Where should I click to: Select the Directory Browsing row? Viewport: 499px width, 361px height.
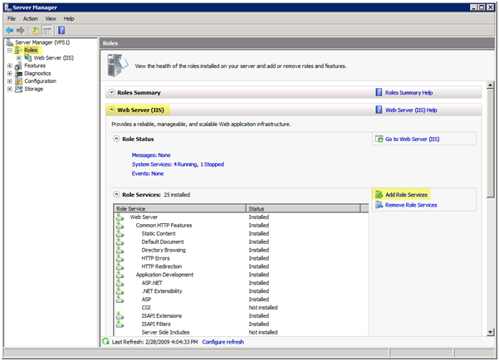[241, 250]
